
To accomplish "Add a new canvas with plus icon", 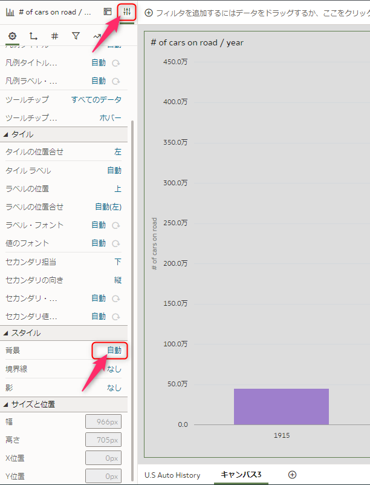I will 292,475.
